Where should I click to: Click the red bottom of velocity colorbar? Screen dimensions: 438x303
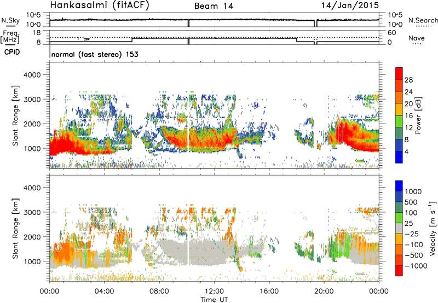tap(399, 271)
